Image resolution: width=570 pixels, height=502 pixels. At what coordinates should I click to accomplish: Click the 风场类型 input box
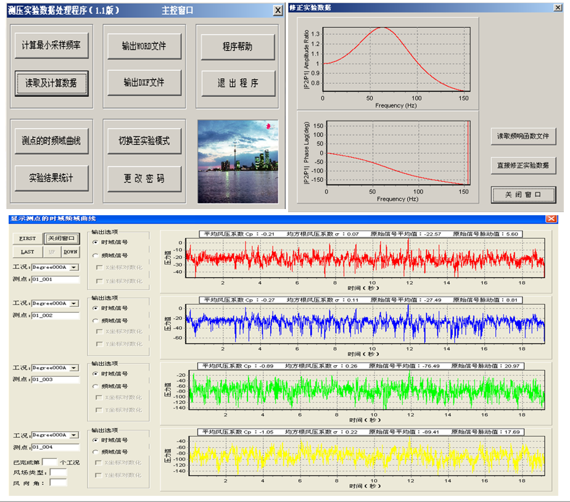pos(58,472)
